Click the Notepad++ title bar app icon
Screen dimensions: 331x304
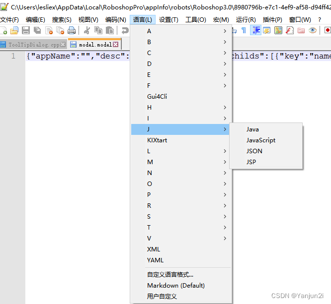coord(4,7)
